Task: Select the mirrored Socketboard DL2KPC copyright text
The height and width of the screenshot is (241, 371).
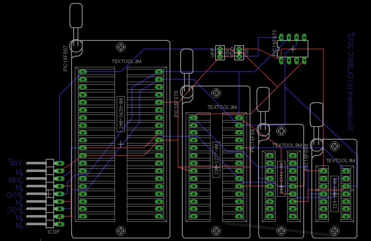Action: click(x=351, y=81)
